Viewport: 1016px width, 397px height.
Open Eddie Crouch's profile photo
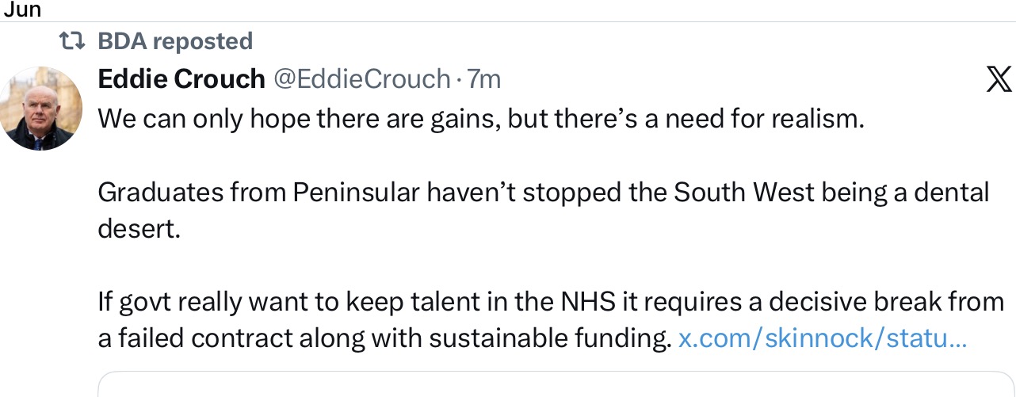point(41,109)
